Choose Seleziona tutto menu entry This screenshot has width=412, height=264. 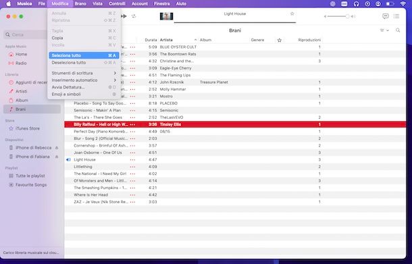[x=84, y=55]
